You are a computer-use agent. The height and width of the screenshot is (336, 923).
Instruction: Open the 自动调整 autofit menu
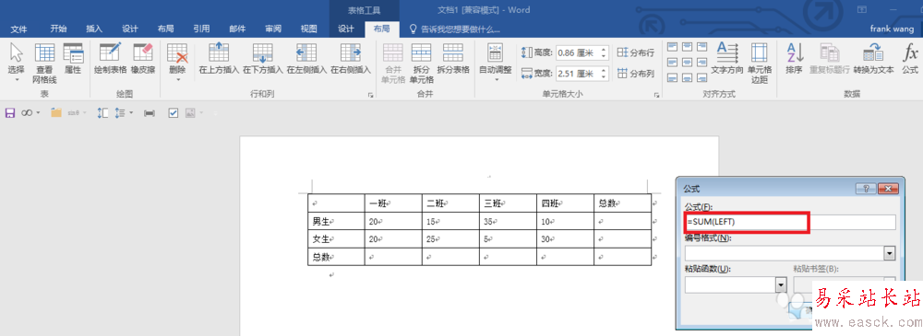click(495, 62)
